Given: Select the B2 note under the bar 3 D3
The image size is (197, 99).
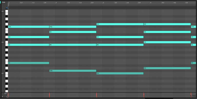Looking at the screenshot, I should (120, 45).
